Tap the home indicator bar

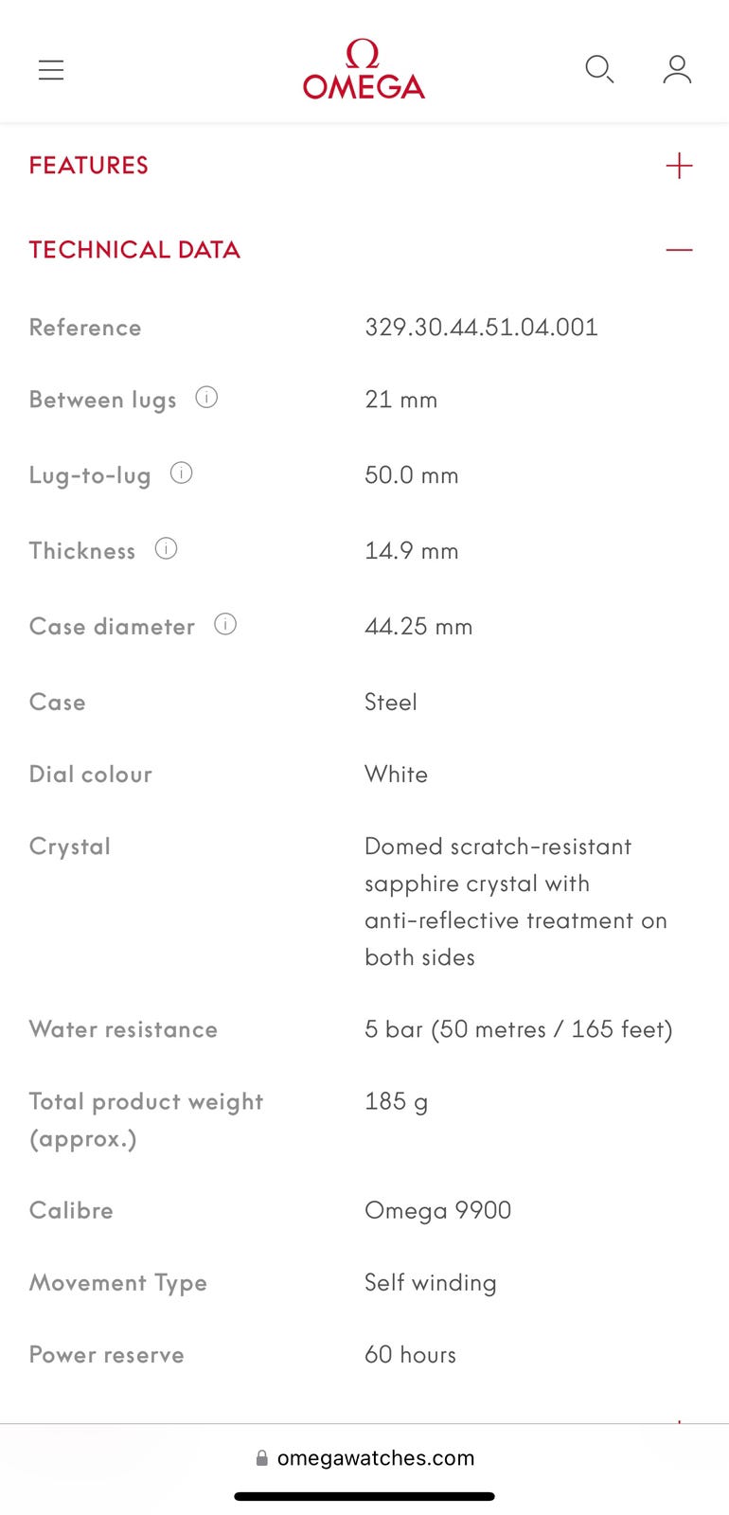tap(364, 1497)
